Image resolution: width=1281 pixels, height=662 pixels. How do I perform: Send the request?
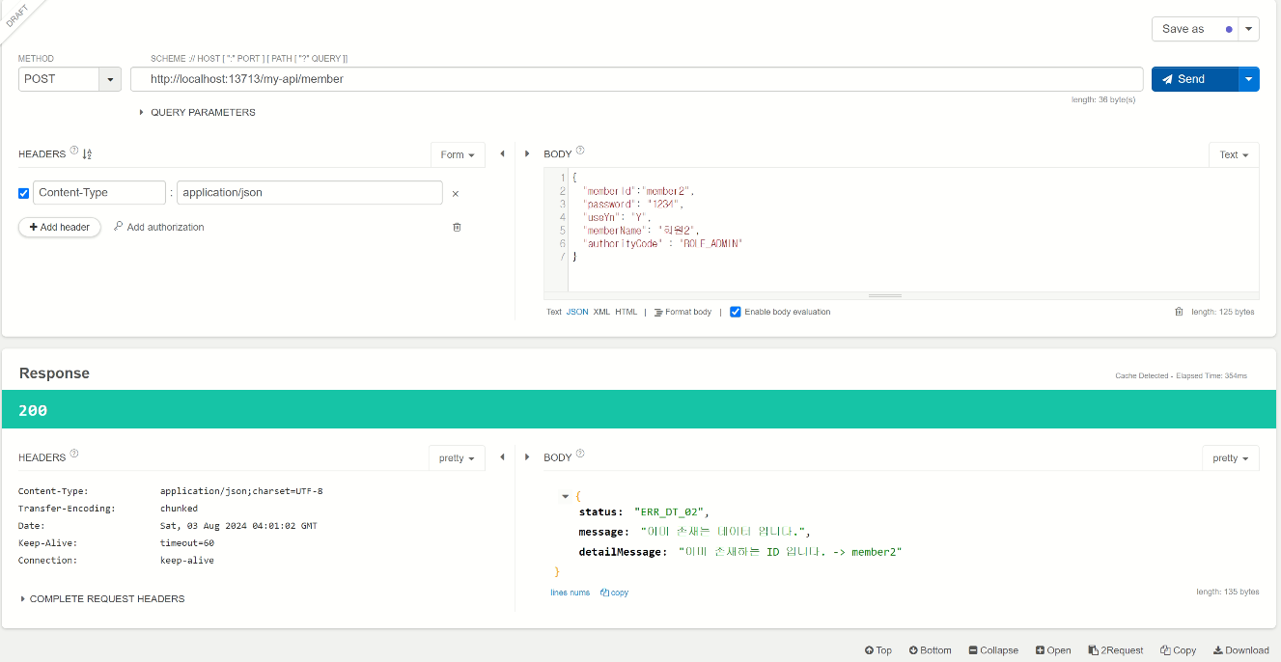coord(1195,79)
